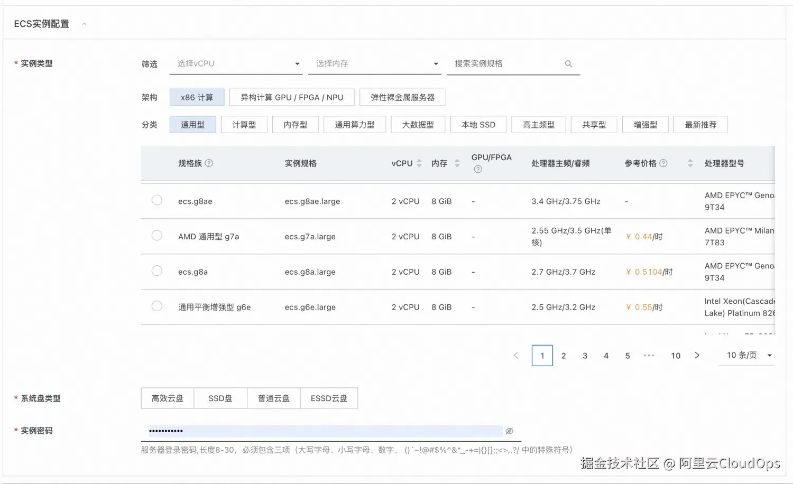Click the search magnifier icon
Image resolution: width=793 pixels, height=484 pixels.
[x=569, y=63]
